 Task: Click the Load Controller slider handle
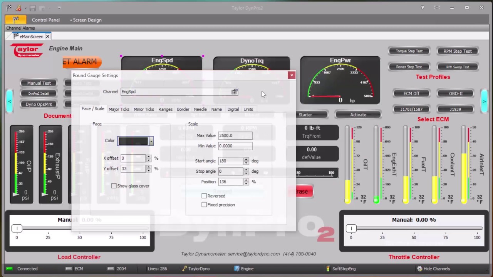coord(17,229)
